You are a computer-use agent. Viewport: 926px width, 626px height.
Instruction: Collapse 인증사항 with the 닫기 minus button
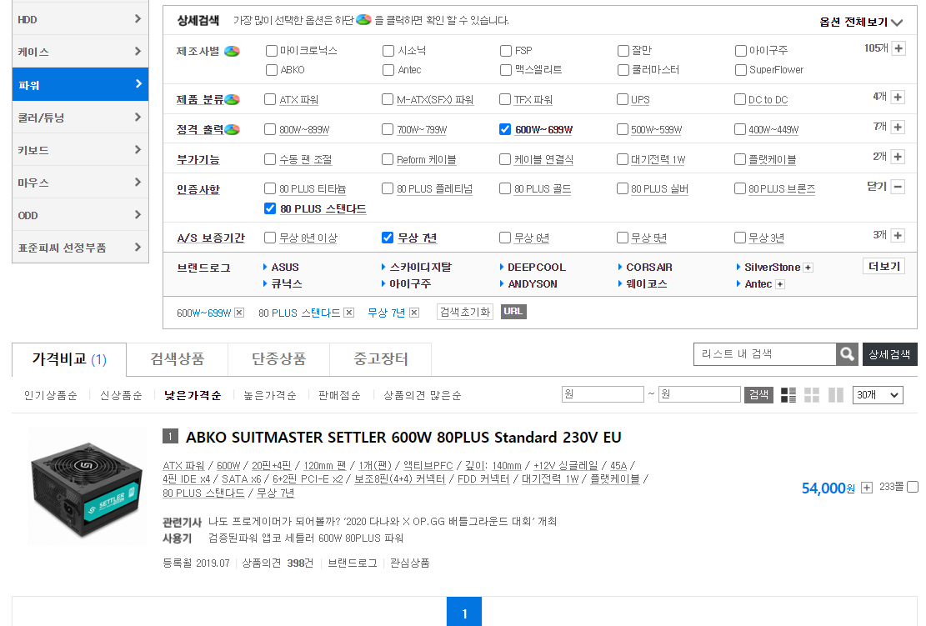(x=898, y=187)
